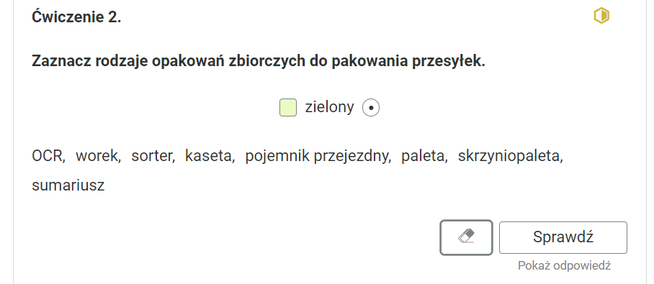Mark the word 'OCR'
The image size is (654, 284).
(x=47, y=156)
